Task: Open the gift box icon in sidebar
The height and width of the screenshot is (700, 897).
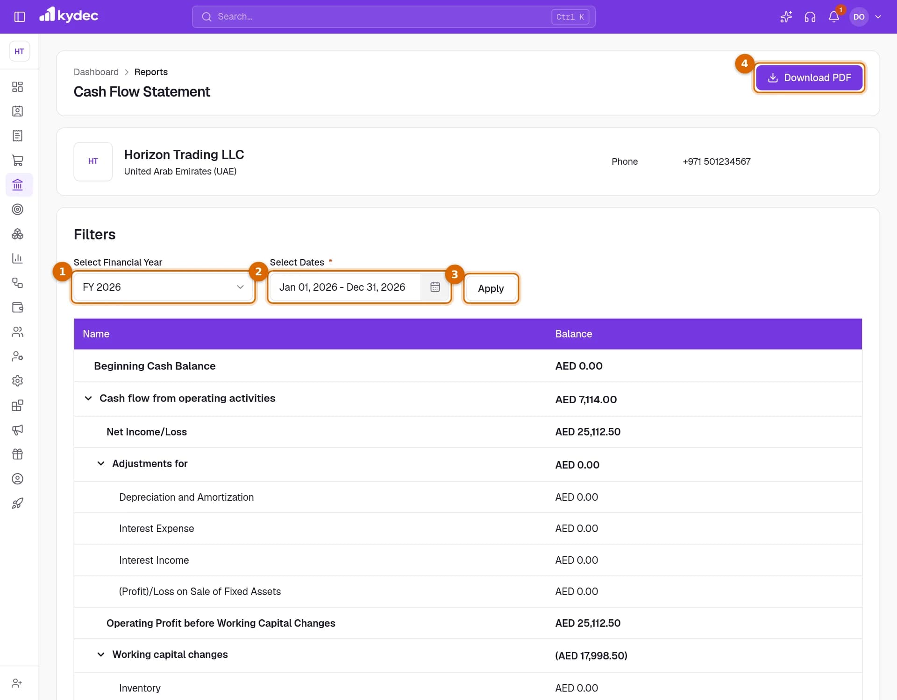Action: tap(17, 454)
